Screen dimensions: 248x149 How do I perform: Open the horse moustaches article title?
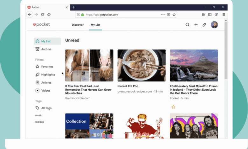pyautogui.click(x=88, y=89)
